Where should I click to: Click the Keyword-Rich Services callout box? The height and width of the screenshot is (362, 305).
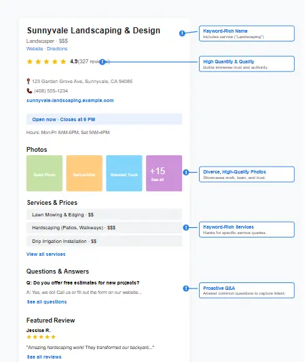coord(247,229)
